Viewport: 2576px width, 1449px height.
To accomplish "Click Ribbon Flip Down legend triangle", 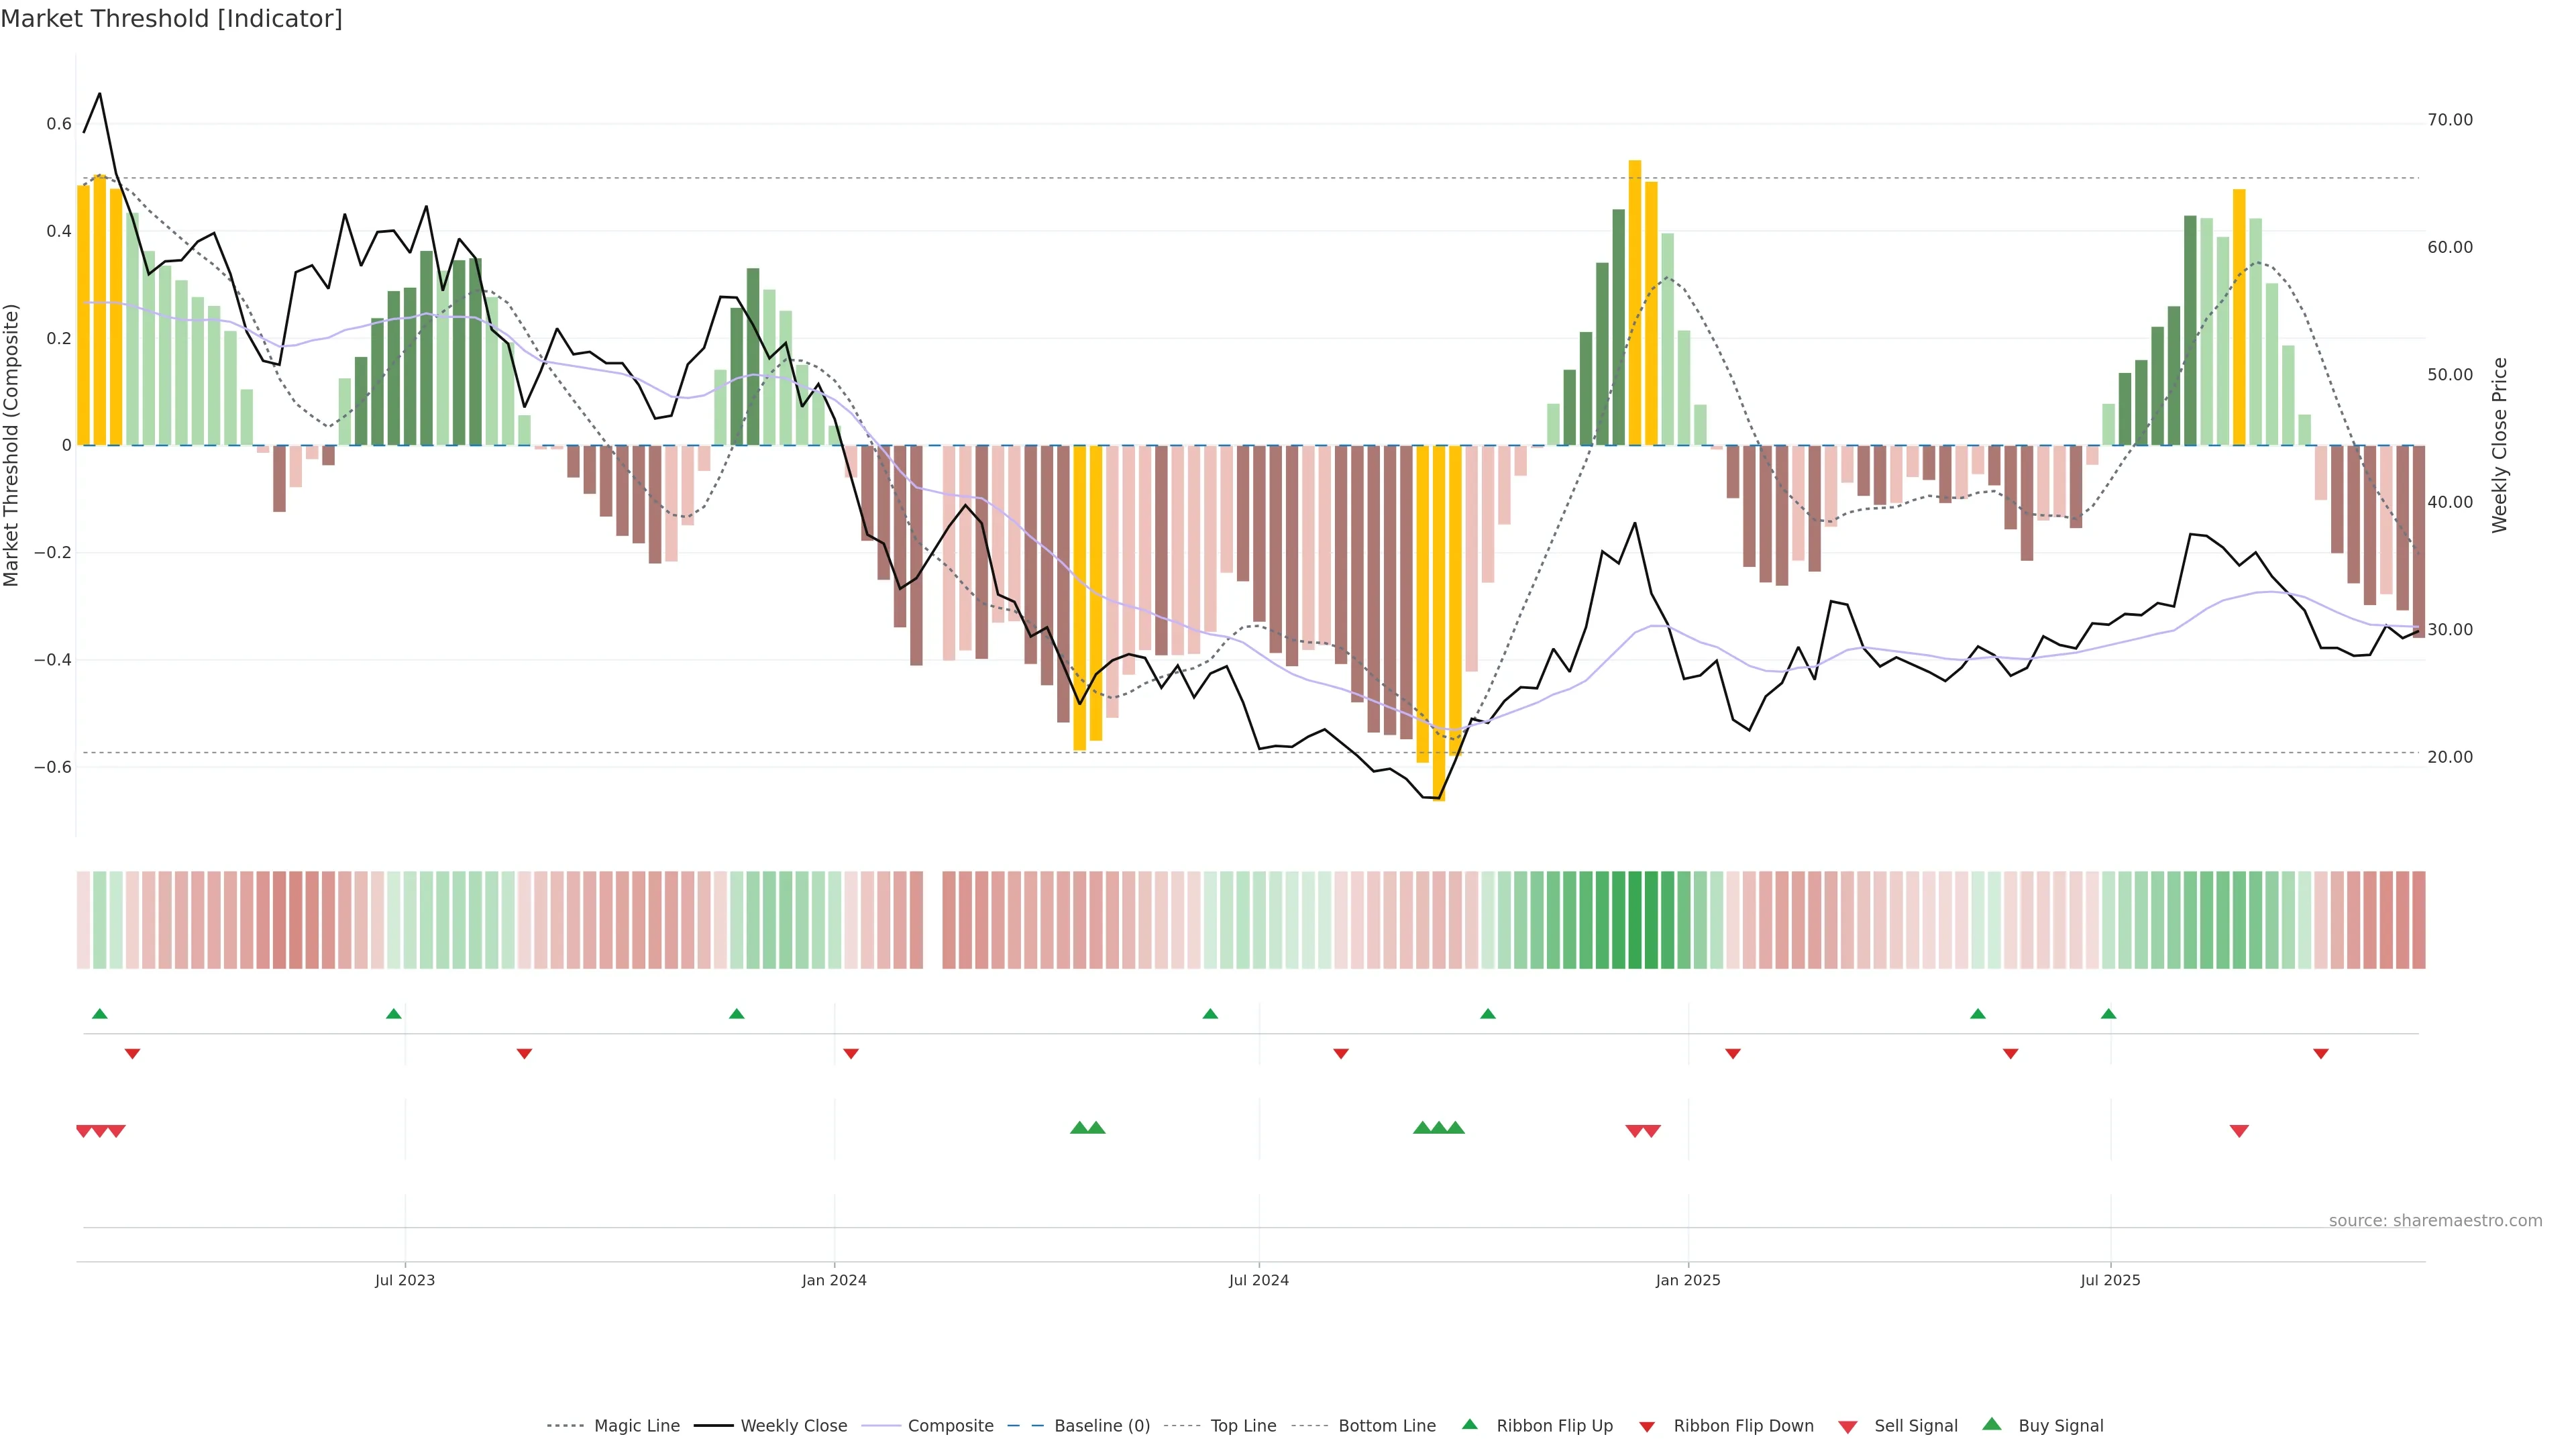I will [1647, 1426].
